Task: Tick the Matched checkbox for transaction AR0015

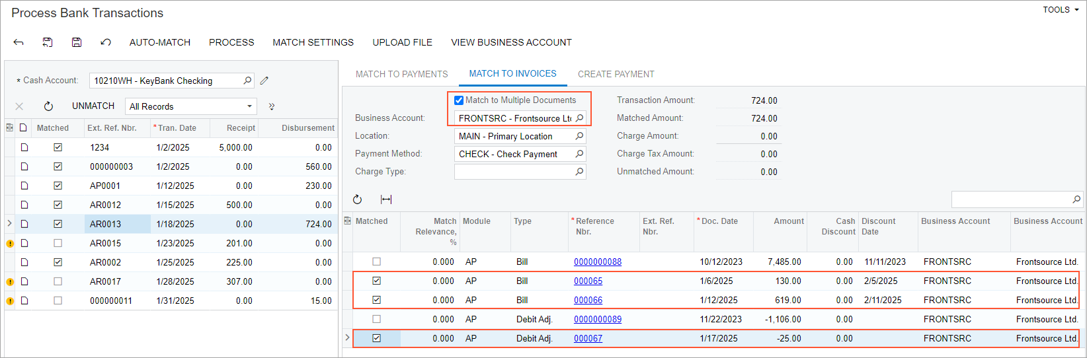Action: (58, 243)
